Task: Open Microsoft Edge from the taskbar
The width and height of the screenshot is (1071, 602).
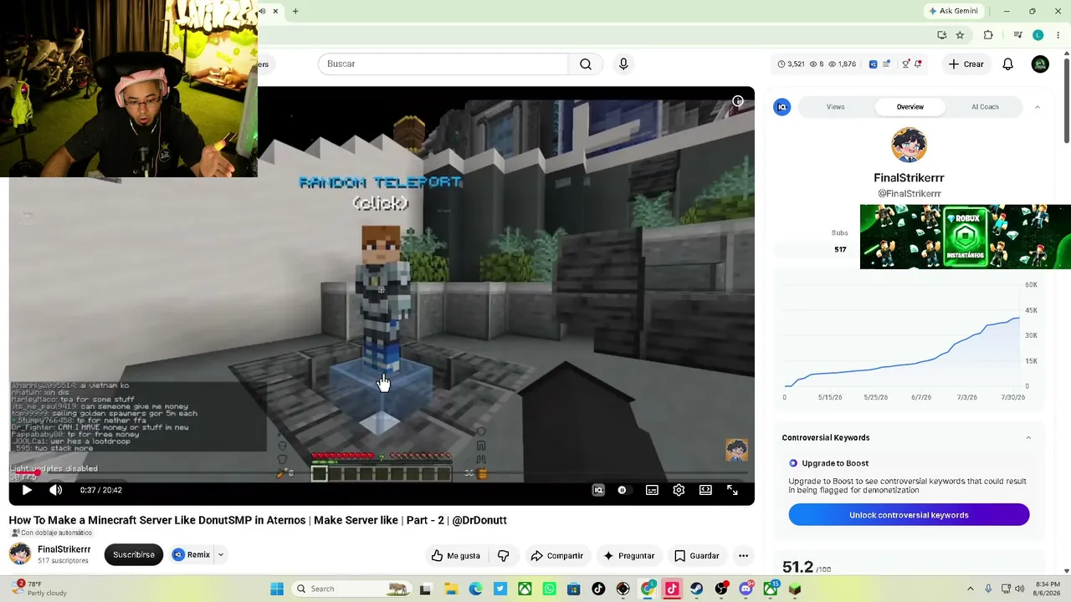Action: coord(475,589)
